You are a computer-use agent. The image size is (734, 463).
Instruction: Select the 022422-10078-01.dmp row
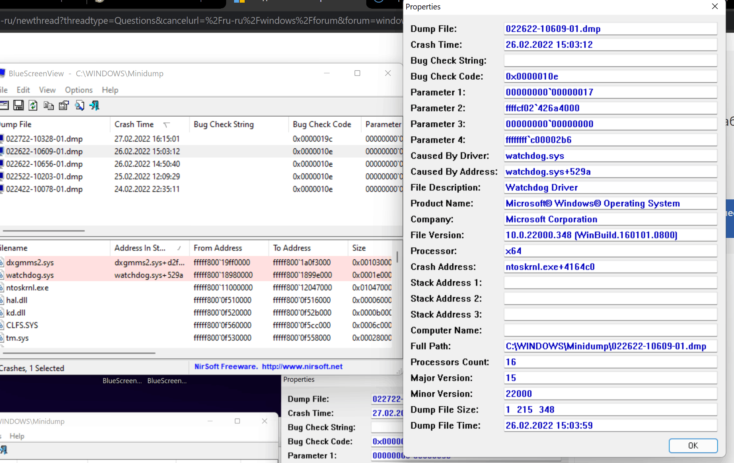[201, 189]
